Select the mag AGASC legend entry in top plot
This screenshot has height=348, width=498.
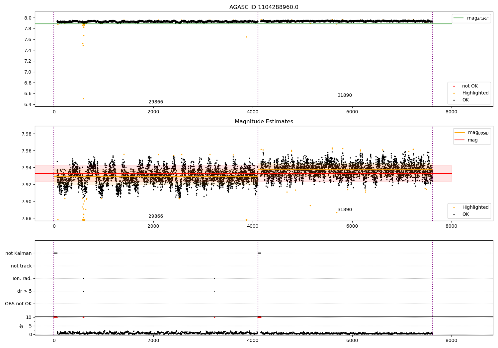(471, 18)
